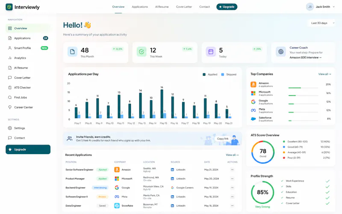Open Analytics in the sidebar
Viewport: 342px width, 214px height.
(x=28, y=58)
